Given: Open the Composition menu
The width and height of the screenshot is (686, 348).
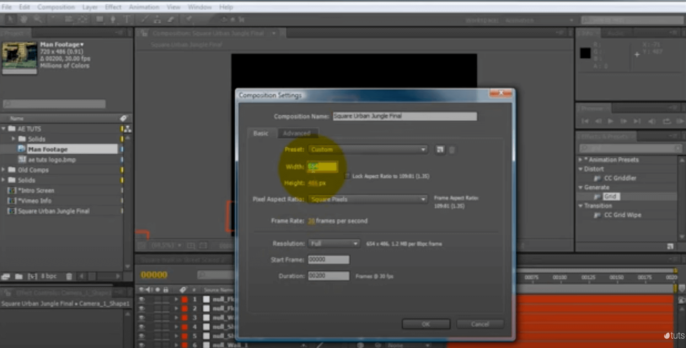Looking at the screenshot, I should pyautogui.click(x=56, y=7).
